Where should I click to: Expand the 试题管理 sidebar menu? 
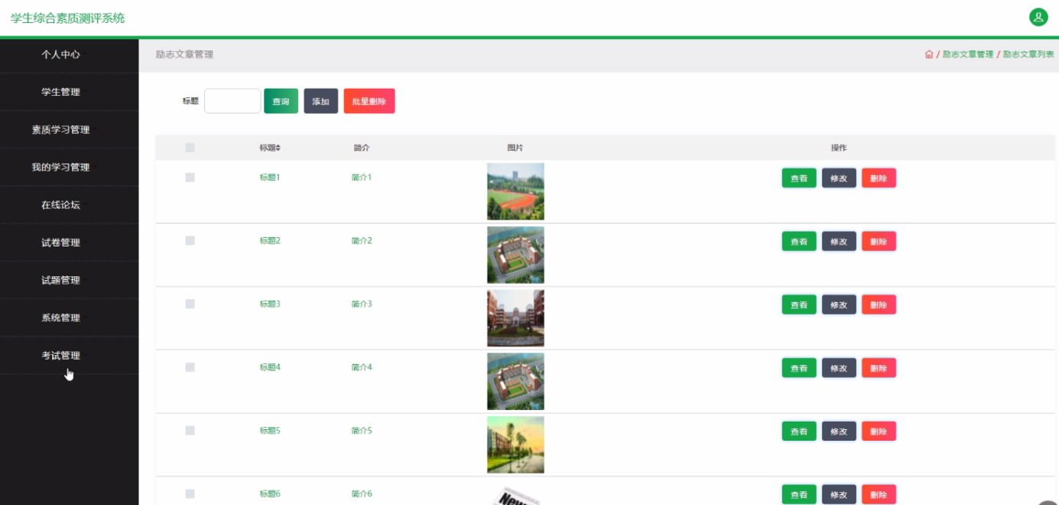pos(69,279)
